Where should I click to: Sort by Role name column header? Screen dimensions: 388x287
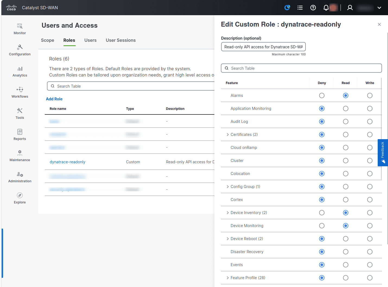(x=58, y=109)
